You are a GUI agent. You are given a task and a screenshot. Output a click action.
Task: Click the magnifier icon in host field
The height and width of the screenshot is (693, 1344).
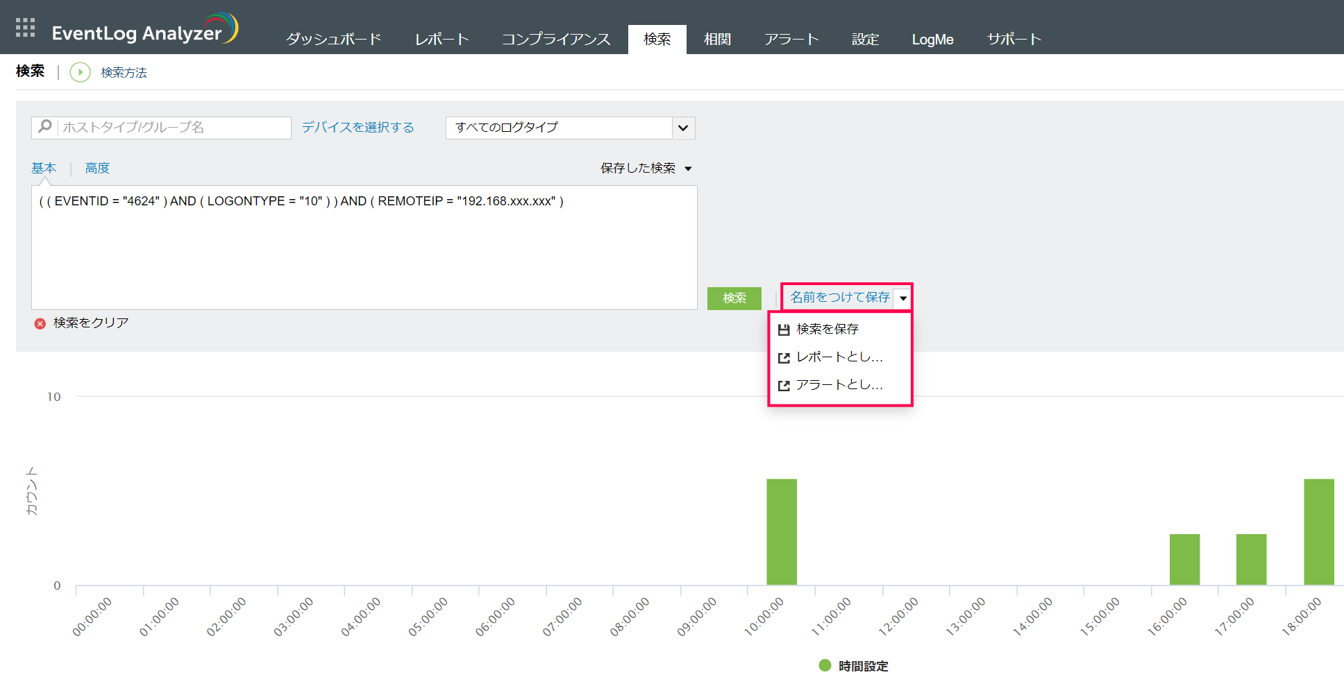(45, 126)
